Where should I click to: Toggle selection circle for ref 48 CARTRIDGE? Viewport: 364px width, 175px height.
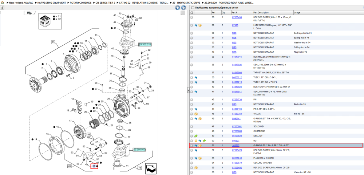point(191,131)
